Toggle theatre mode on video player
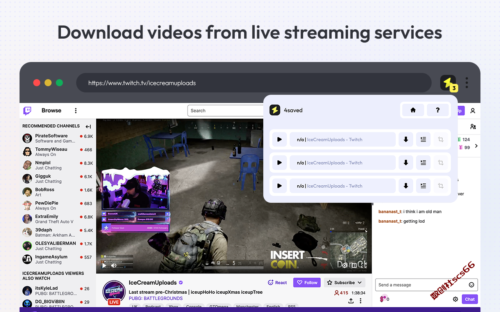 pyautogui.click(x=354, y=265)
